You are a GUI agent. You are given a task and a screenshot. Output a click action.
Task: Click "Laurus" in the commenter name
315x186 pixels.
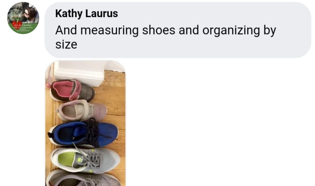point(102,14)
